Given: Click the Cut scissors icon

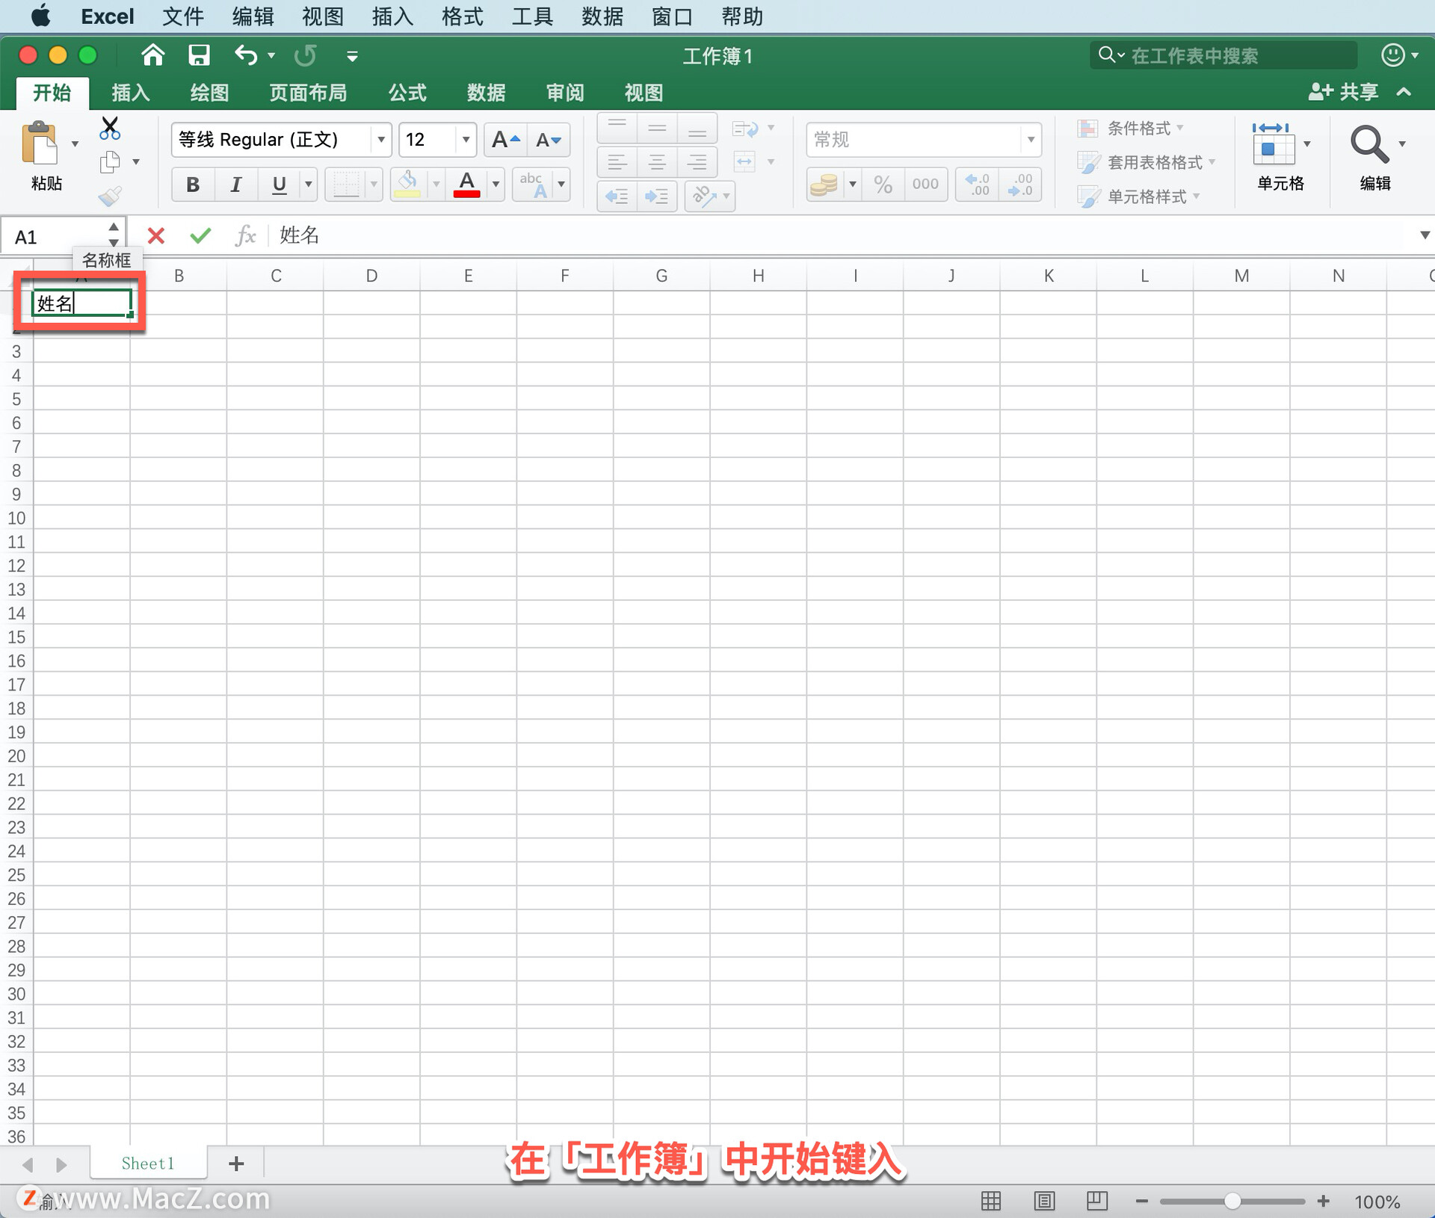Looking at the screenshot, I should click(x=110, y=129).
